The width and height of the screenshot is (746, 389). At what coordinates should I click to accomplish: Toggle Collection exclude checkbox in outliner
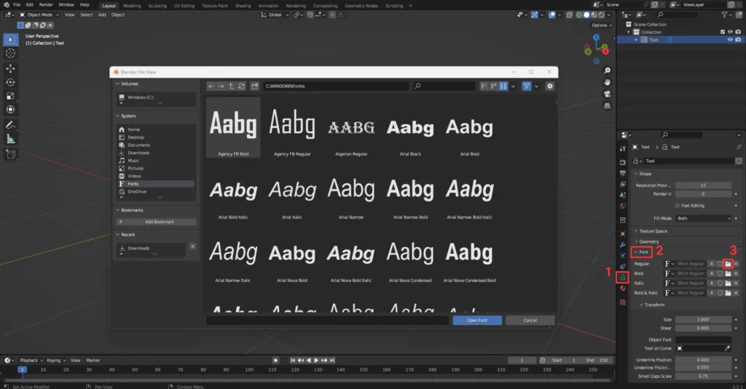[x=723, y=32]
